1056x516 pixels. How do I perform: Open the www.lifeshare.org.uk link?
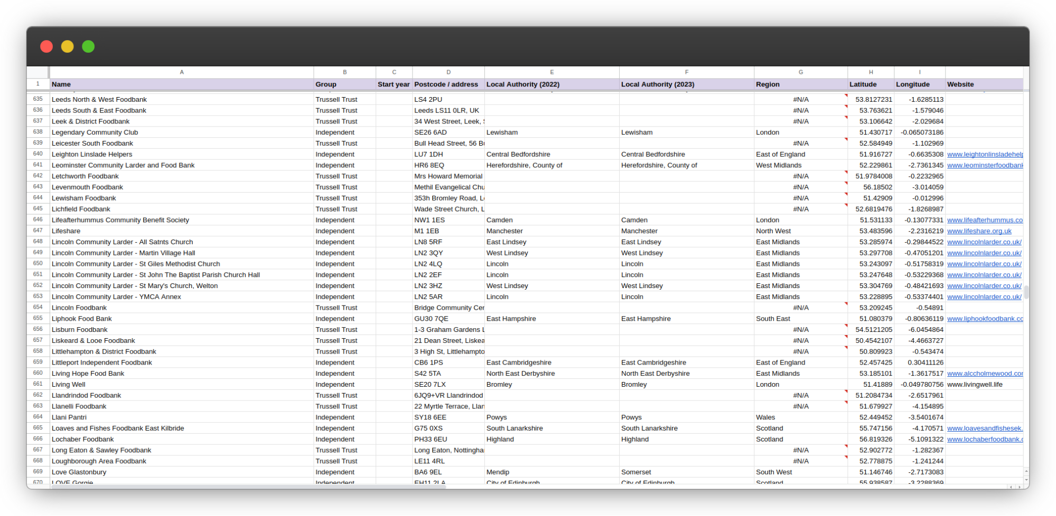click(979, 231)
